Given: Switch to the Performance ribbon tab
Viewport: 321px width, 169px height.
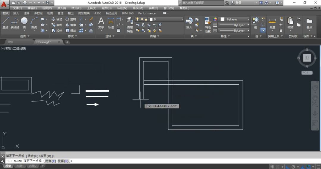Looking at the screenshot, I should point(147,13).
